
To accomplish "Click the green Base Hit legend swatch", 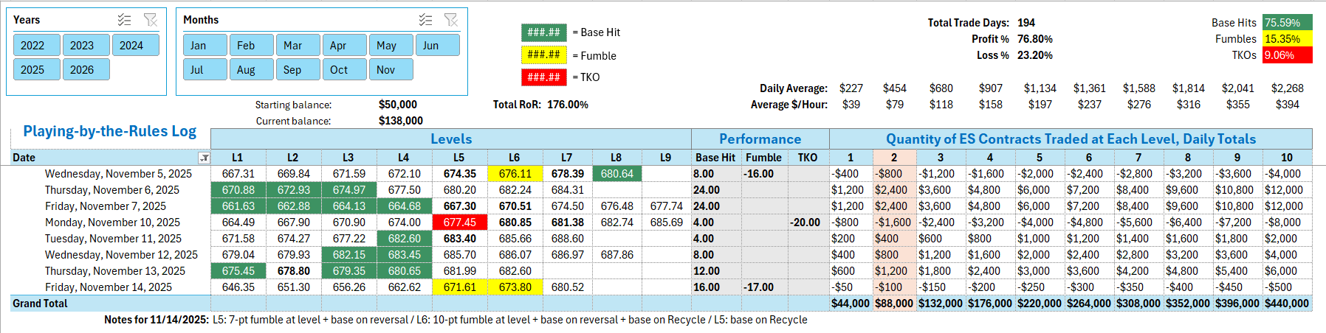I will coord(543,32).
